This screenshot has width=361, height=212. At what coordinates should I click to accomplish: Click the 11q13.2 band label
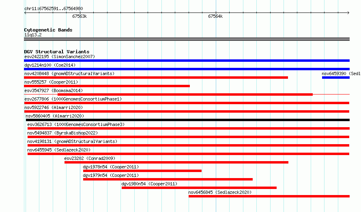point(33,35)
